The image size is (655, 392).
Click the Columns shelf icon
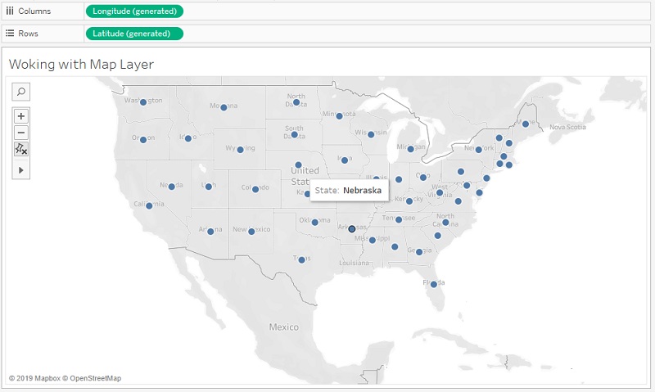pyautogui.click(x=10, y=11)
